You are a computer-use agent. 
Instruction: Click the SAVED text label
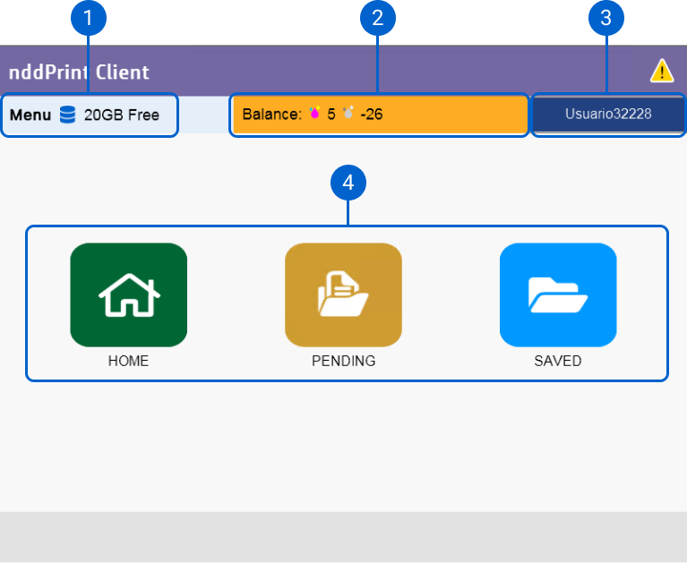558,362
